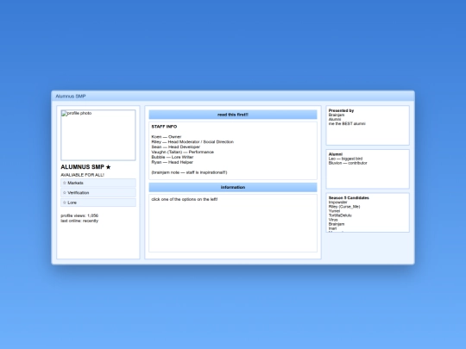Click the 'Presented by' heading
The height and width of the screenshot is (349, 466).
click(341, 110)
